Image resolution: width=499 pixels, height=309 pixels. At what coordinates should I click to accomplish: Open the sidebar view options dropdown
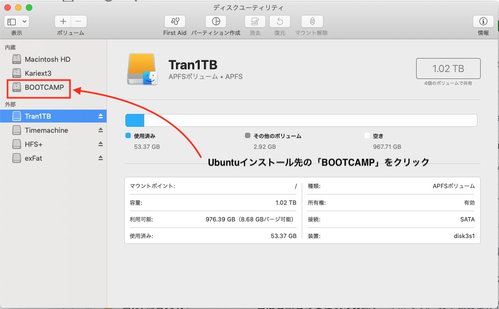pyautogui.click(x=17, y=21)
